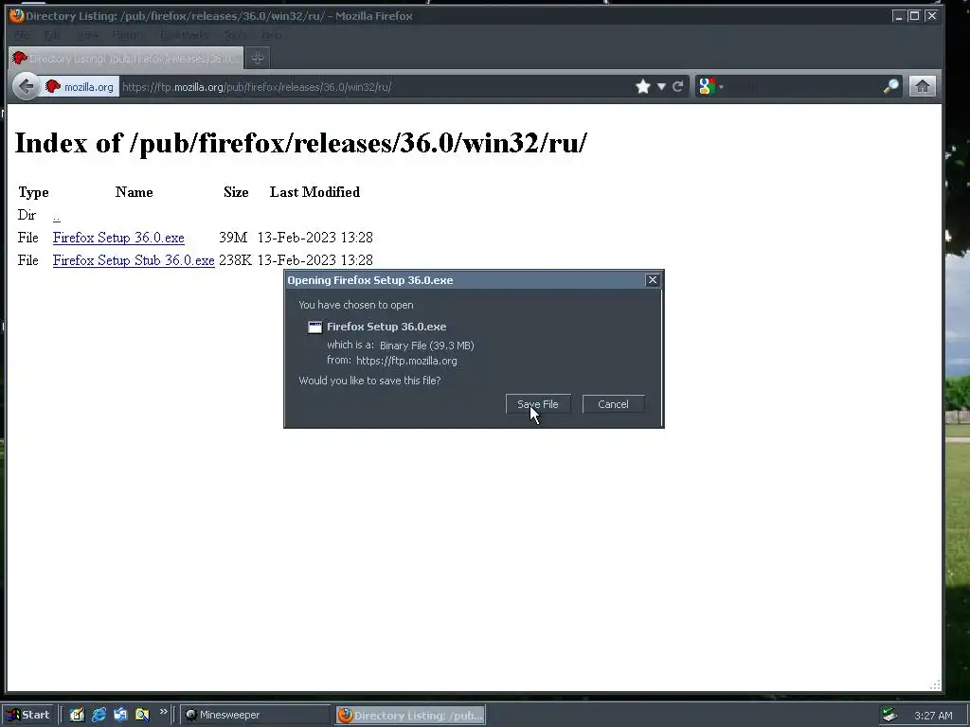Screen dimensions: 970x727
Task: Close the Opening Firefox Setup dialog
Action: tap(652, 280)
